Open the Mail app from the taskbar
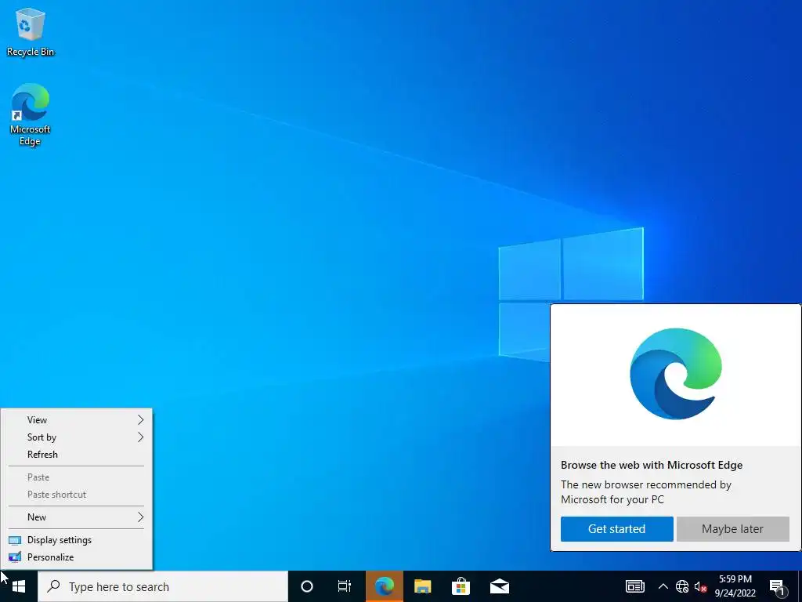 point(499,586)
